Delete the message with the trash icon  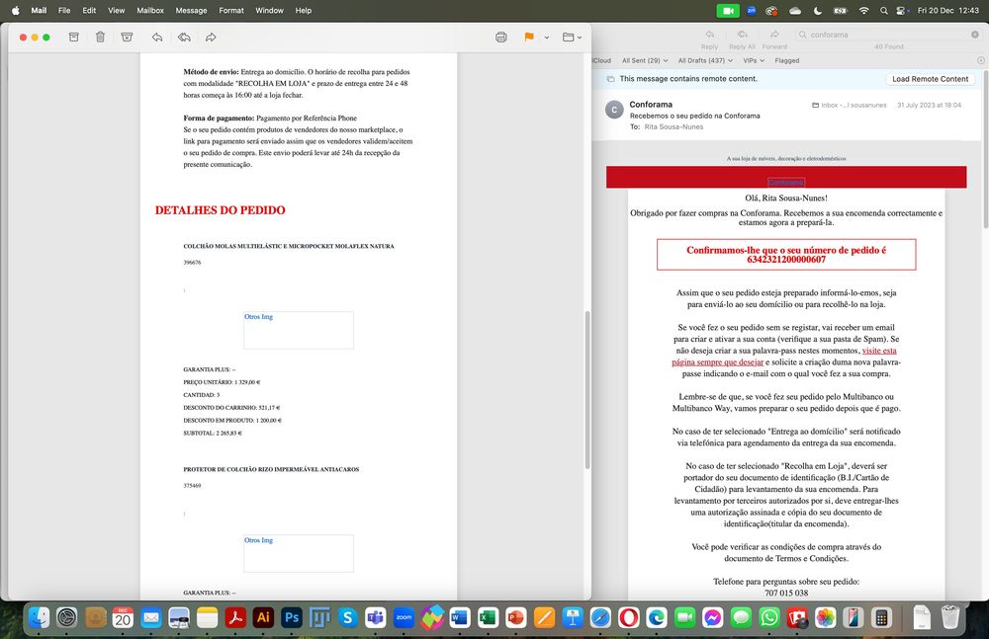click(100, 38)
